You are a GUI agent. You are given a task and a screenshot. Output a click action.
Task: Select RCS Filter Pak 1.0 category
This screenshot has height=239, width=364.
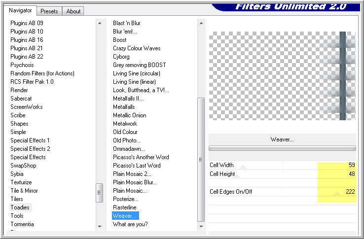click(x=32, y=82)
